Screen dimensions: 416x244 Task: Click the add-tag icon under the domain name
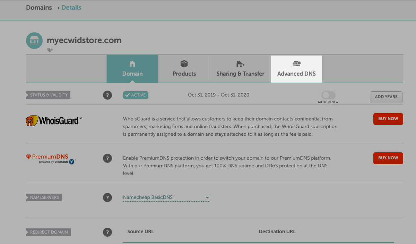pyautogui.click(x=50, y=50)
